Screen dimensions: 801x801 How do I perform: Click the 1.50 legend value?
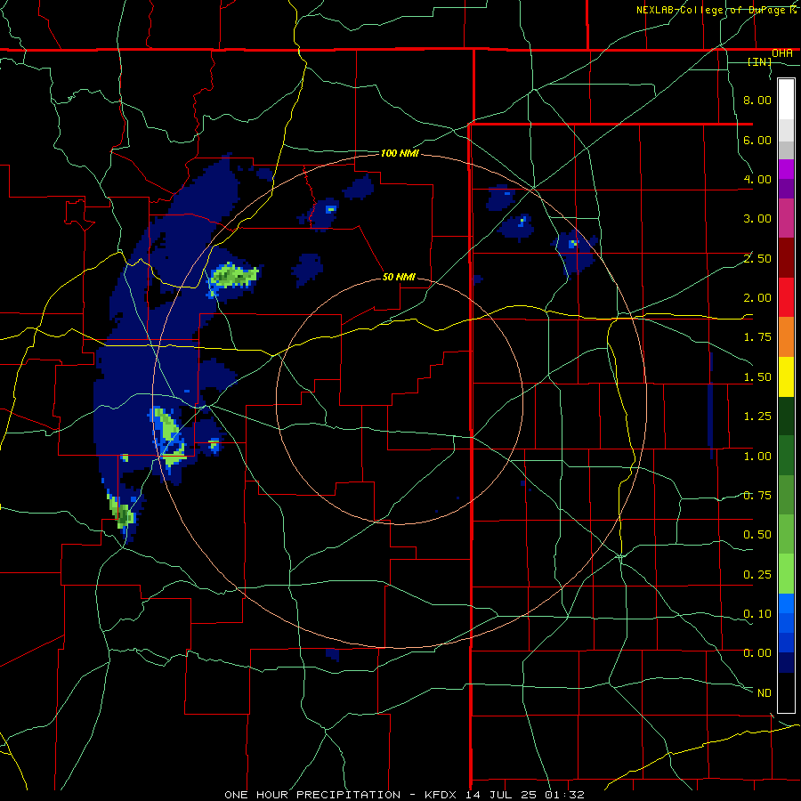(757, 377)
